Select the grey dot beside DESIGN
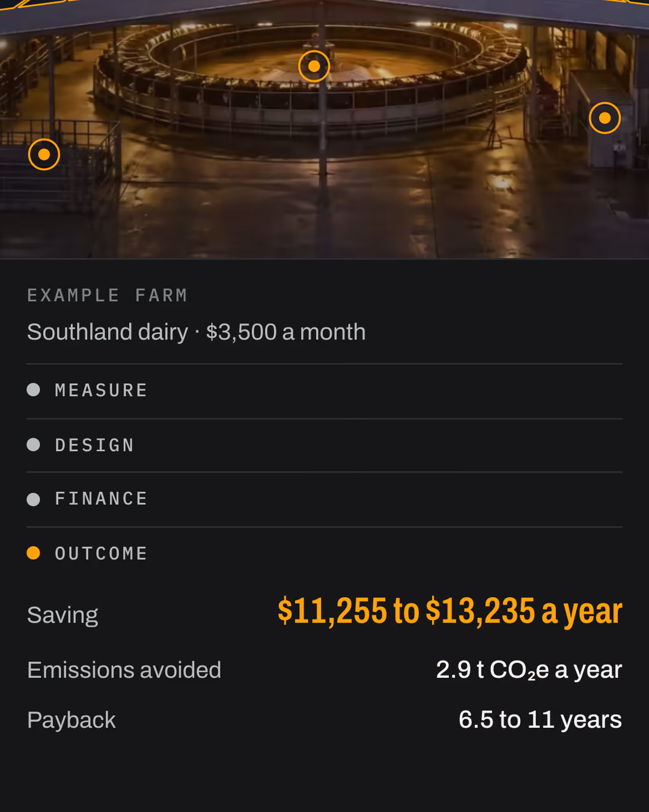Image resolution: width=649 pixels, height=812 pixels. coord(34,444)
